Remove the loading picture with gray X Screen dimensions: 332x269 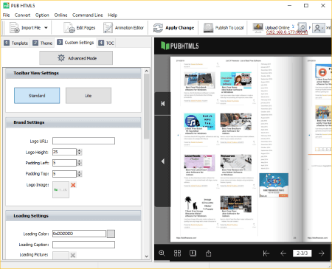(x=73, y=255)
